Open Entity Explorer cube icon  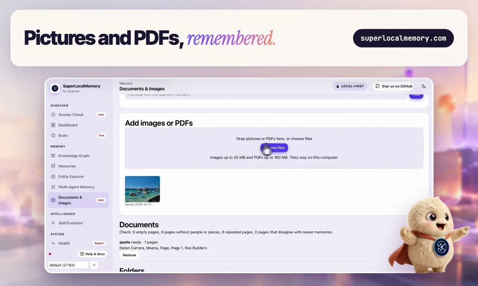pyautogui.click(x=53, y=176)
